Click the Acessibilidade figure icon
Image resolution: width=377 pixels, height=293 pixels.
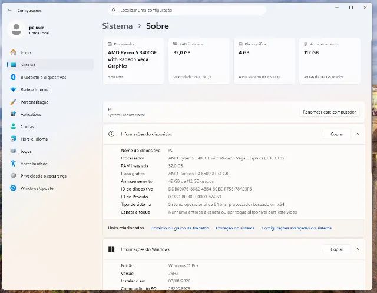(13, 164)
